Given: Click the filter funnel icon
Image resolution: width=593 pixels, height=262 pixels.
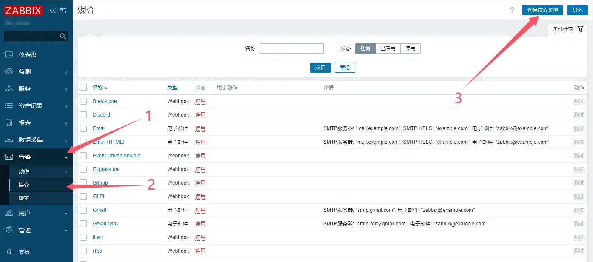Looking at the screenshot, I should pos(580,29).
